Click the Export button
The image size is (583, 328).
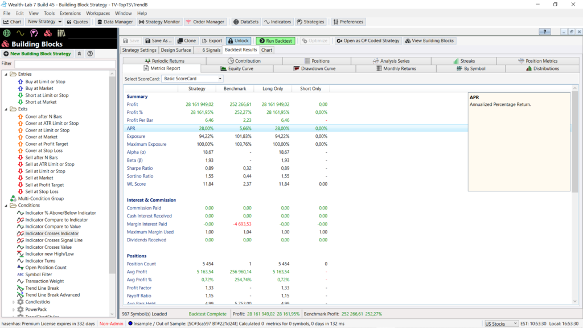point(212,40)
